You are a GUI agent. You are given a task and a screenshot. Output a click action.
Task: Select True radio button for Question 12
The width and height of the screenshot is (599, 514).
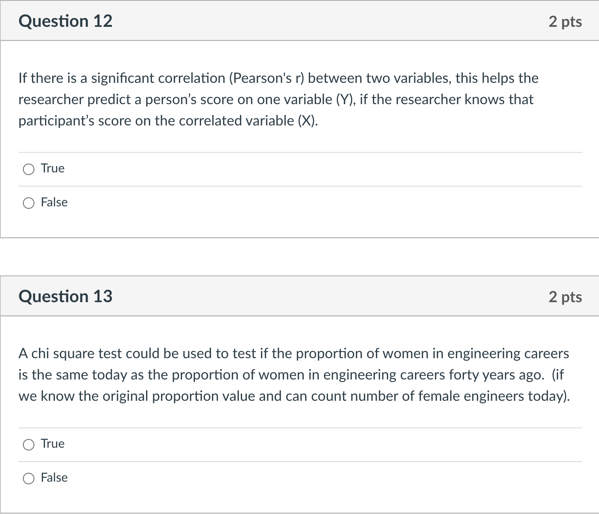[x=28, y=170]
